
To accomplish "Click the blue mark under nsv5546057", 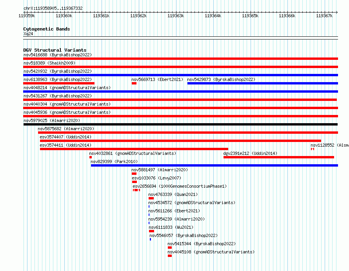I will coord(151,239).
